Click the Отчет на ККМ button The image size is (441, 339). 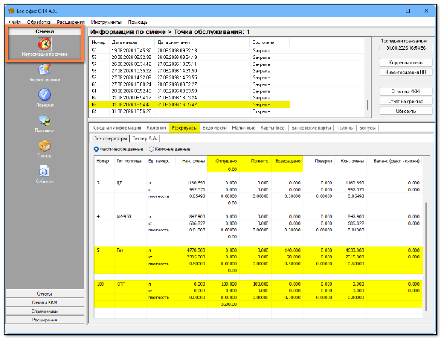(406, 92)
